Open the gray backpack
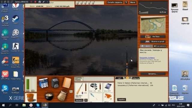The image size is (192, 108). [55, 83]
